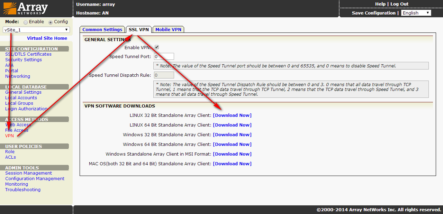Click the copyright Array NetWorks footer text
Screen dimensions: 443x214
(x=379, y=210)
